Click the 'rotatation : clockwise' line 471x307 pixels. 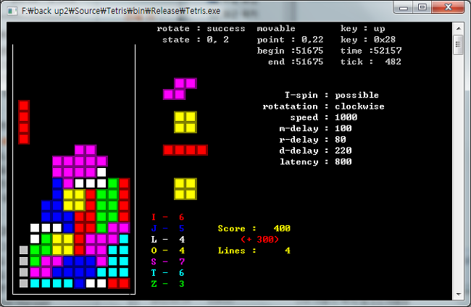(x=323, y=106)
